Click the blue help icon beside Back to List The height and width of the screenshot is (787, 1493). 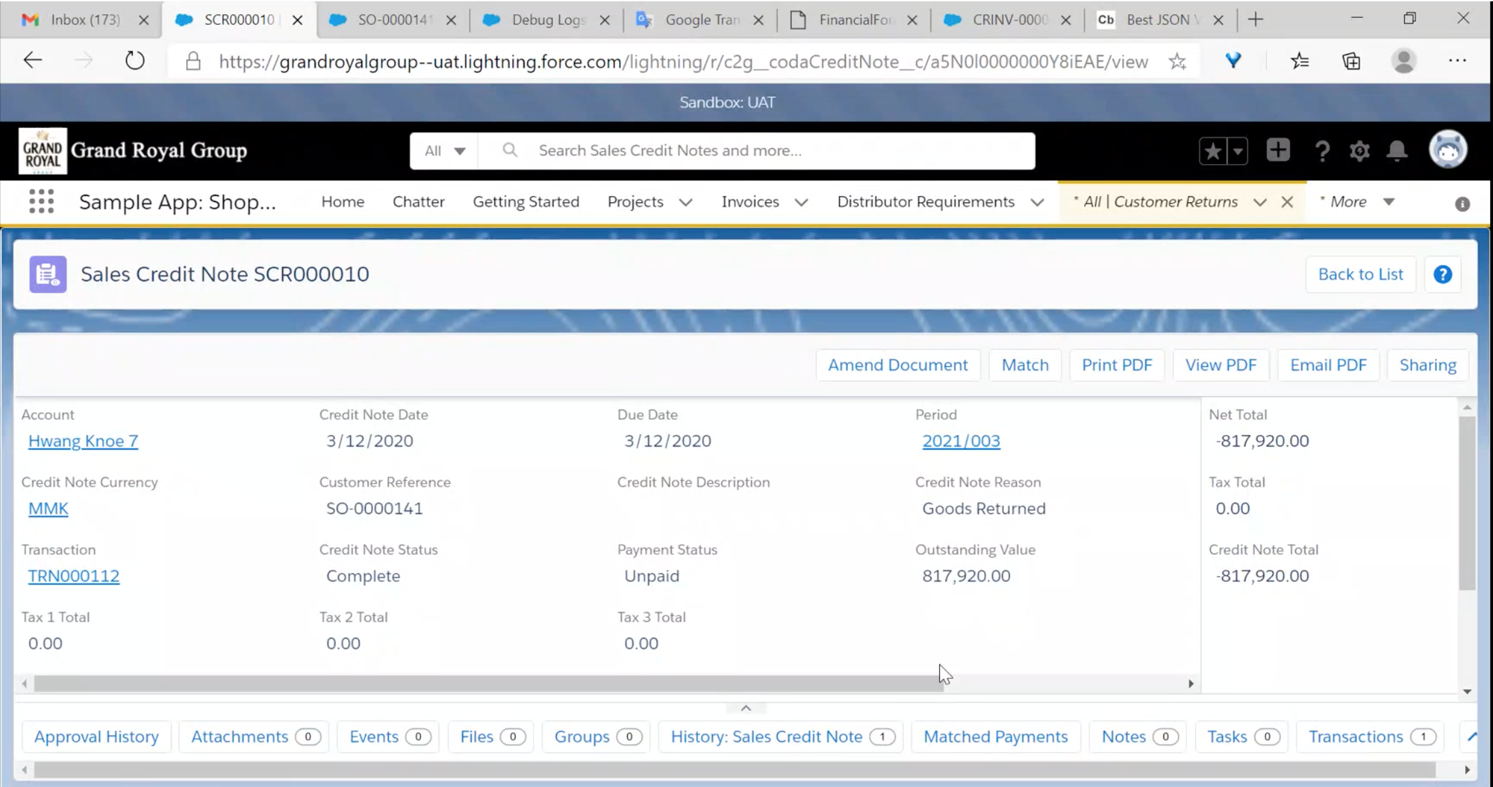coord(1442,274)
